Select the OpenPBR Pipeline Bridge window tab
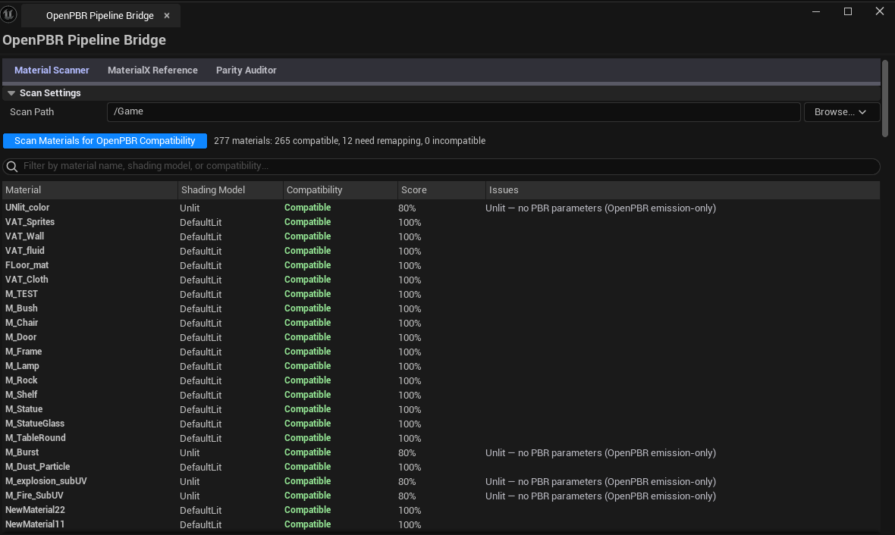The height and width of the screenshot is (535, 895). coord(100,15)
